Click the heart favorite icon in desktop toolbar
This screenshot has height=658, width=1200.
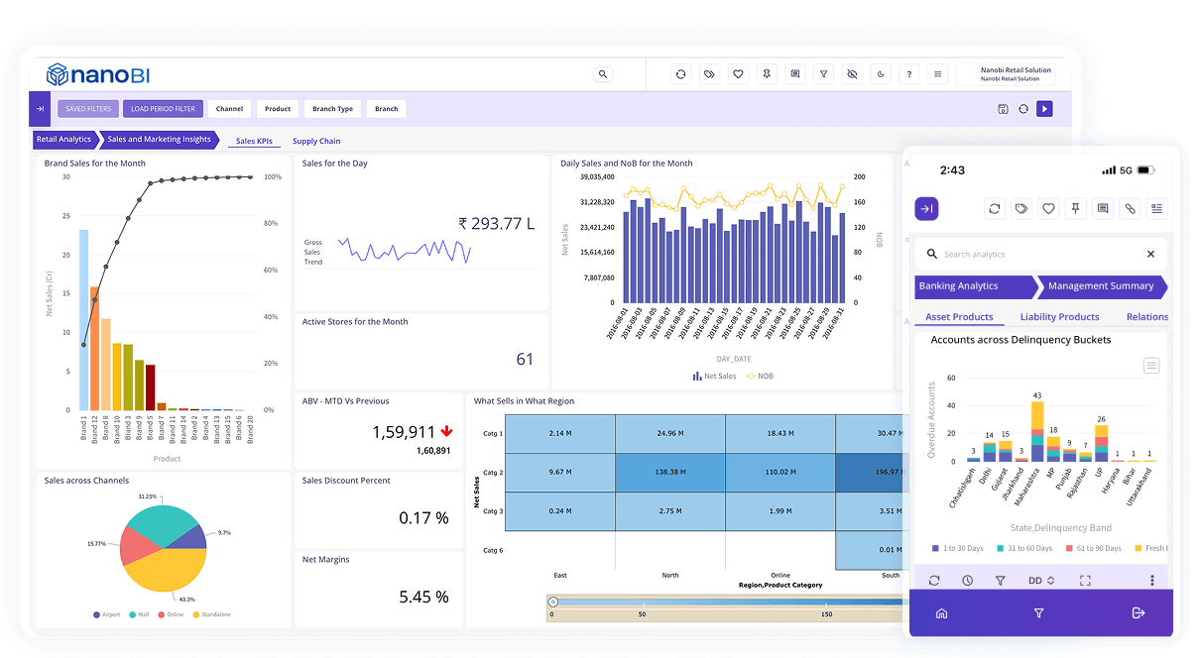pyautogui.click(x=738, y=74)
